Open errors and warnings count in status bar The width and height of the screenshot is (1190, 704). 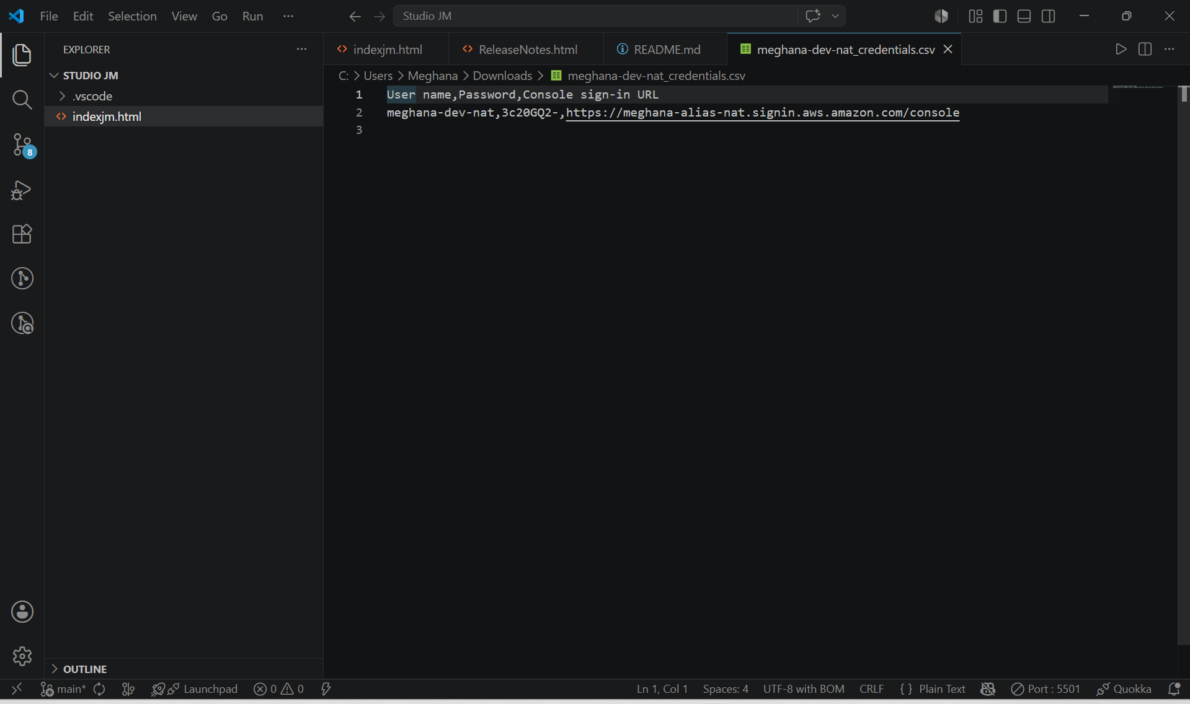(x=278, y=689)
